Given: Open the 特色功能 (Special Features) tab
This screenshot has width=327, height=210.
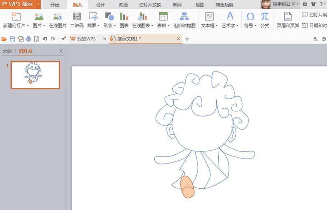Looking at the screenshot, I should click(225, 5).
